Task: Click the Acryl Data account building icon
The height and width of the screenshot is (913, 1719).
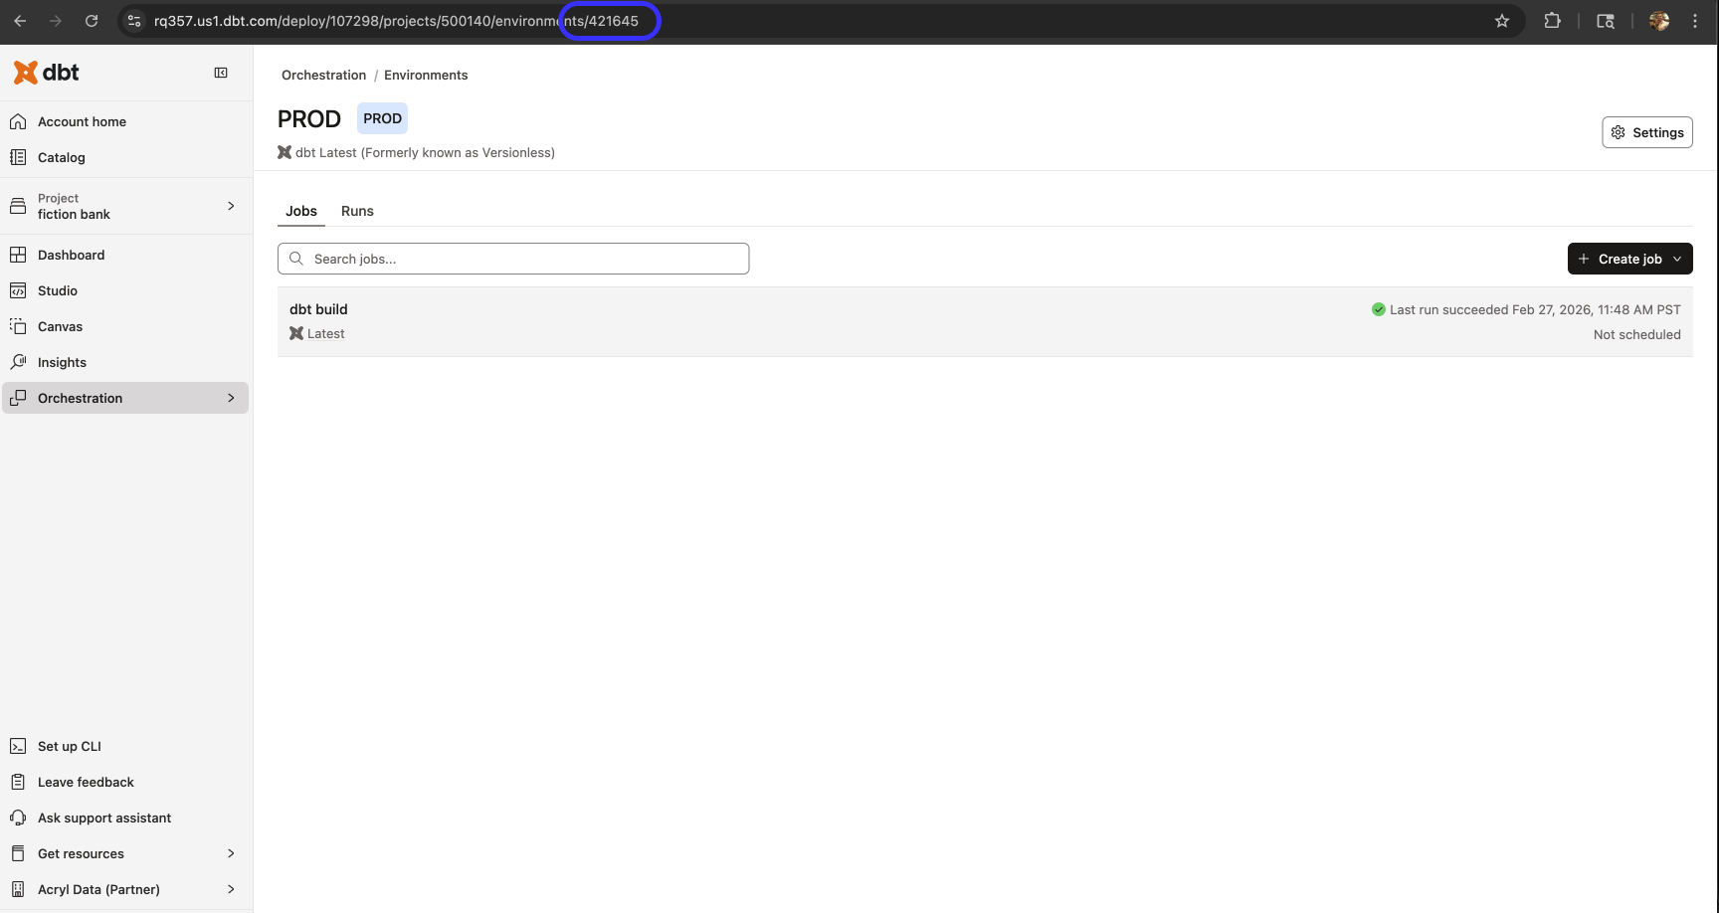Action: tap(18, 889)
